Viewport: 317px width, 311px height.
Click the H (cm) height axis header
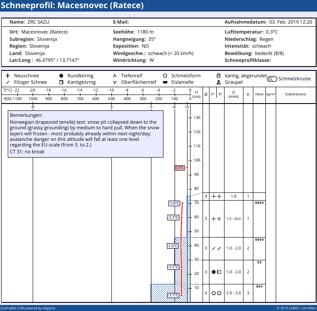coord(197,95)
